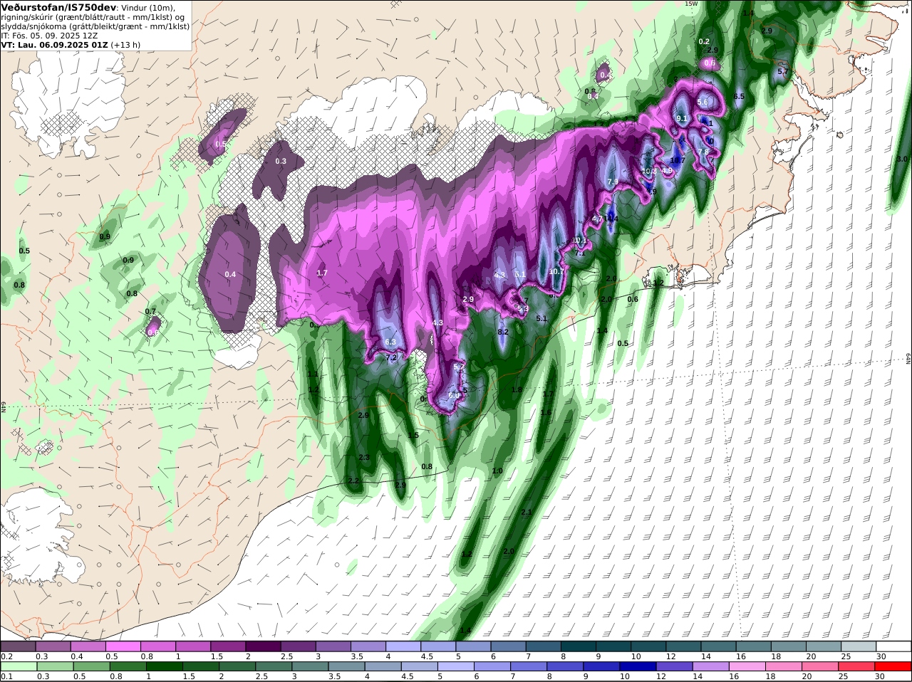
Task: Select the 1.0 value label on the map
Action: click(x=497, y=471)
